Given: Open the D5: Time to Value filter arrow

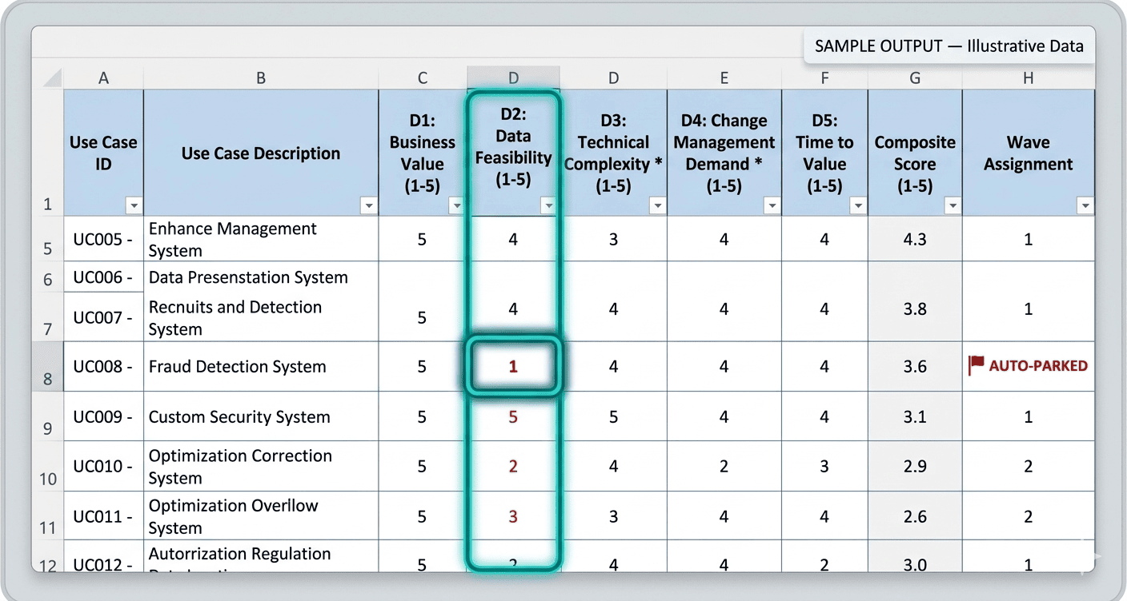Looking at the screenshot, I should pos(858,206).
